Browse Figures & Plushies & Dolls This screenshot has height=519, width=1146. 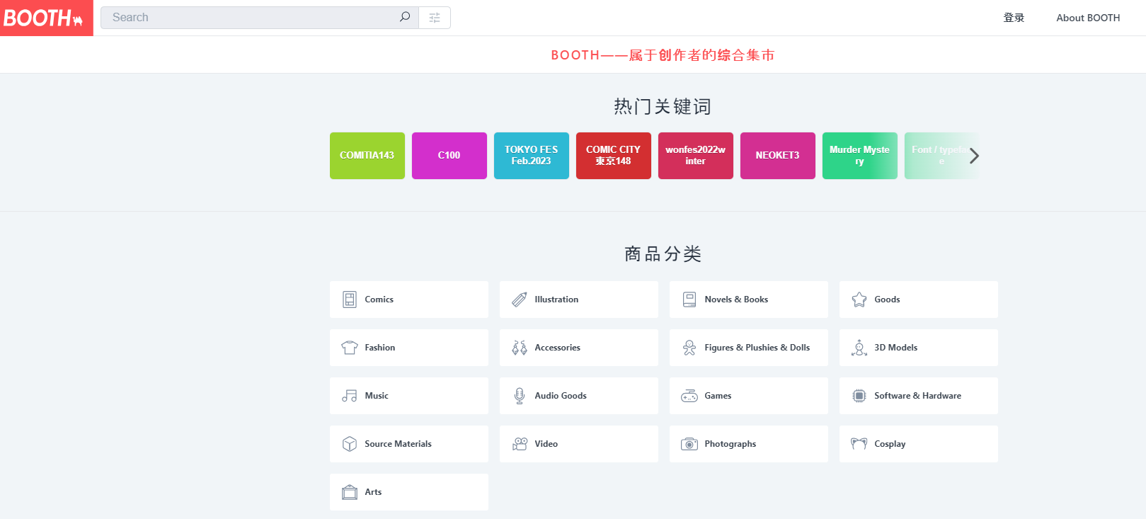click(749, 348)
